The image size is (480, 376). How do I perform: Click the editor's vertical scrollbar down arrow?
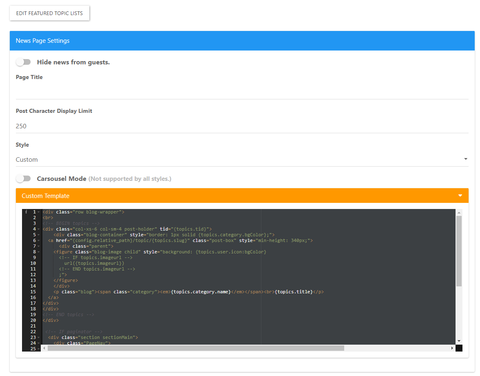(459, 341)
